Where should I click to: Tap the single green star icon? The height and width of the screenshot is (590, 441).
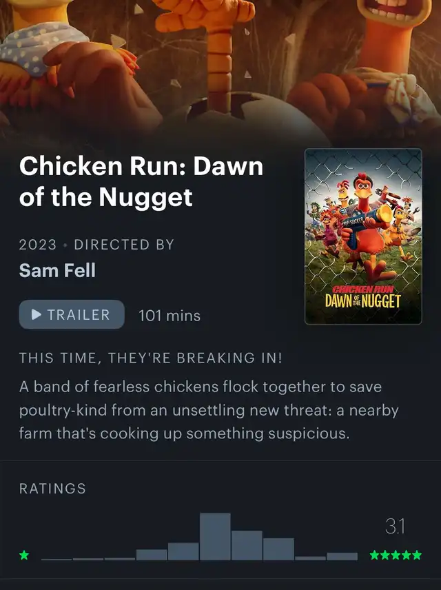pos(24,555)
